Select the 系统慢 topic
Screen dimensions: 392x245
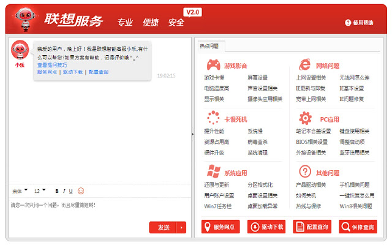pyautogui.click(x=255, y=131)
